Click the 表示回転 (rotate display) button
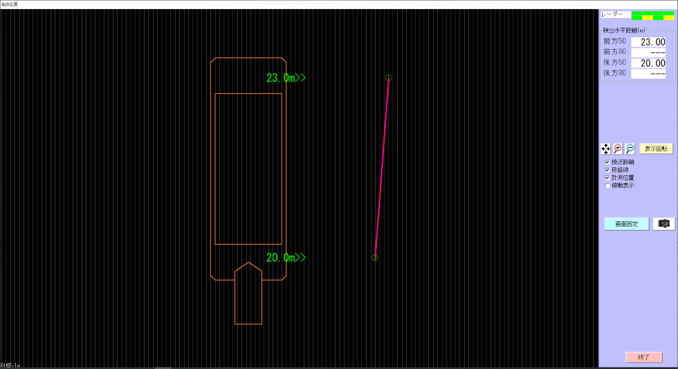 (656, 149)
